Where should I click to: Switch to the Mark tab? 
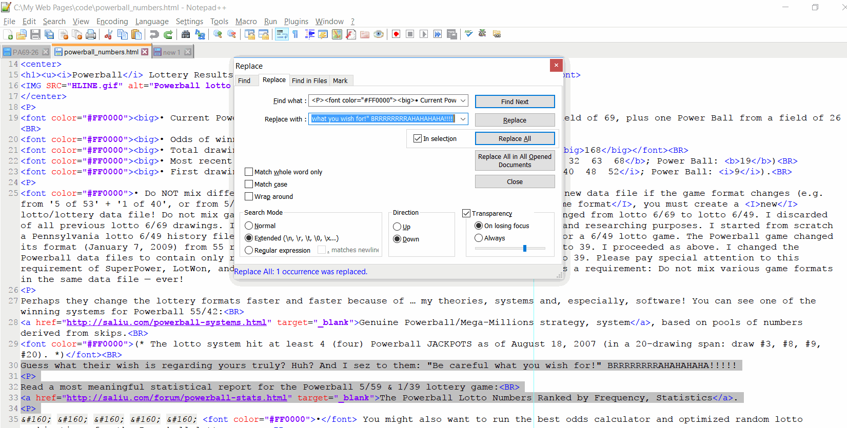point(340,80)
